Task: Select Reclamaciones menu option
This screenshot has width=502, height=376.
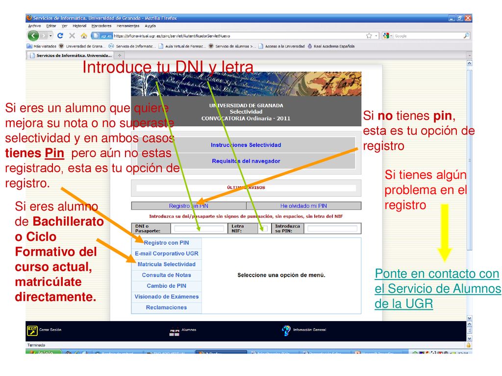Action: 167,307
